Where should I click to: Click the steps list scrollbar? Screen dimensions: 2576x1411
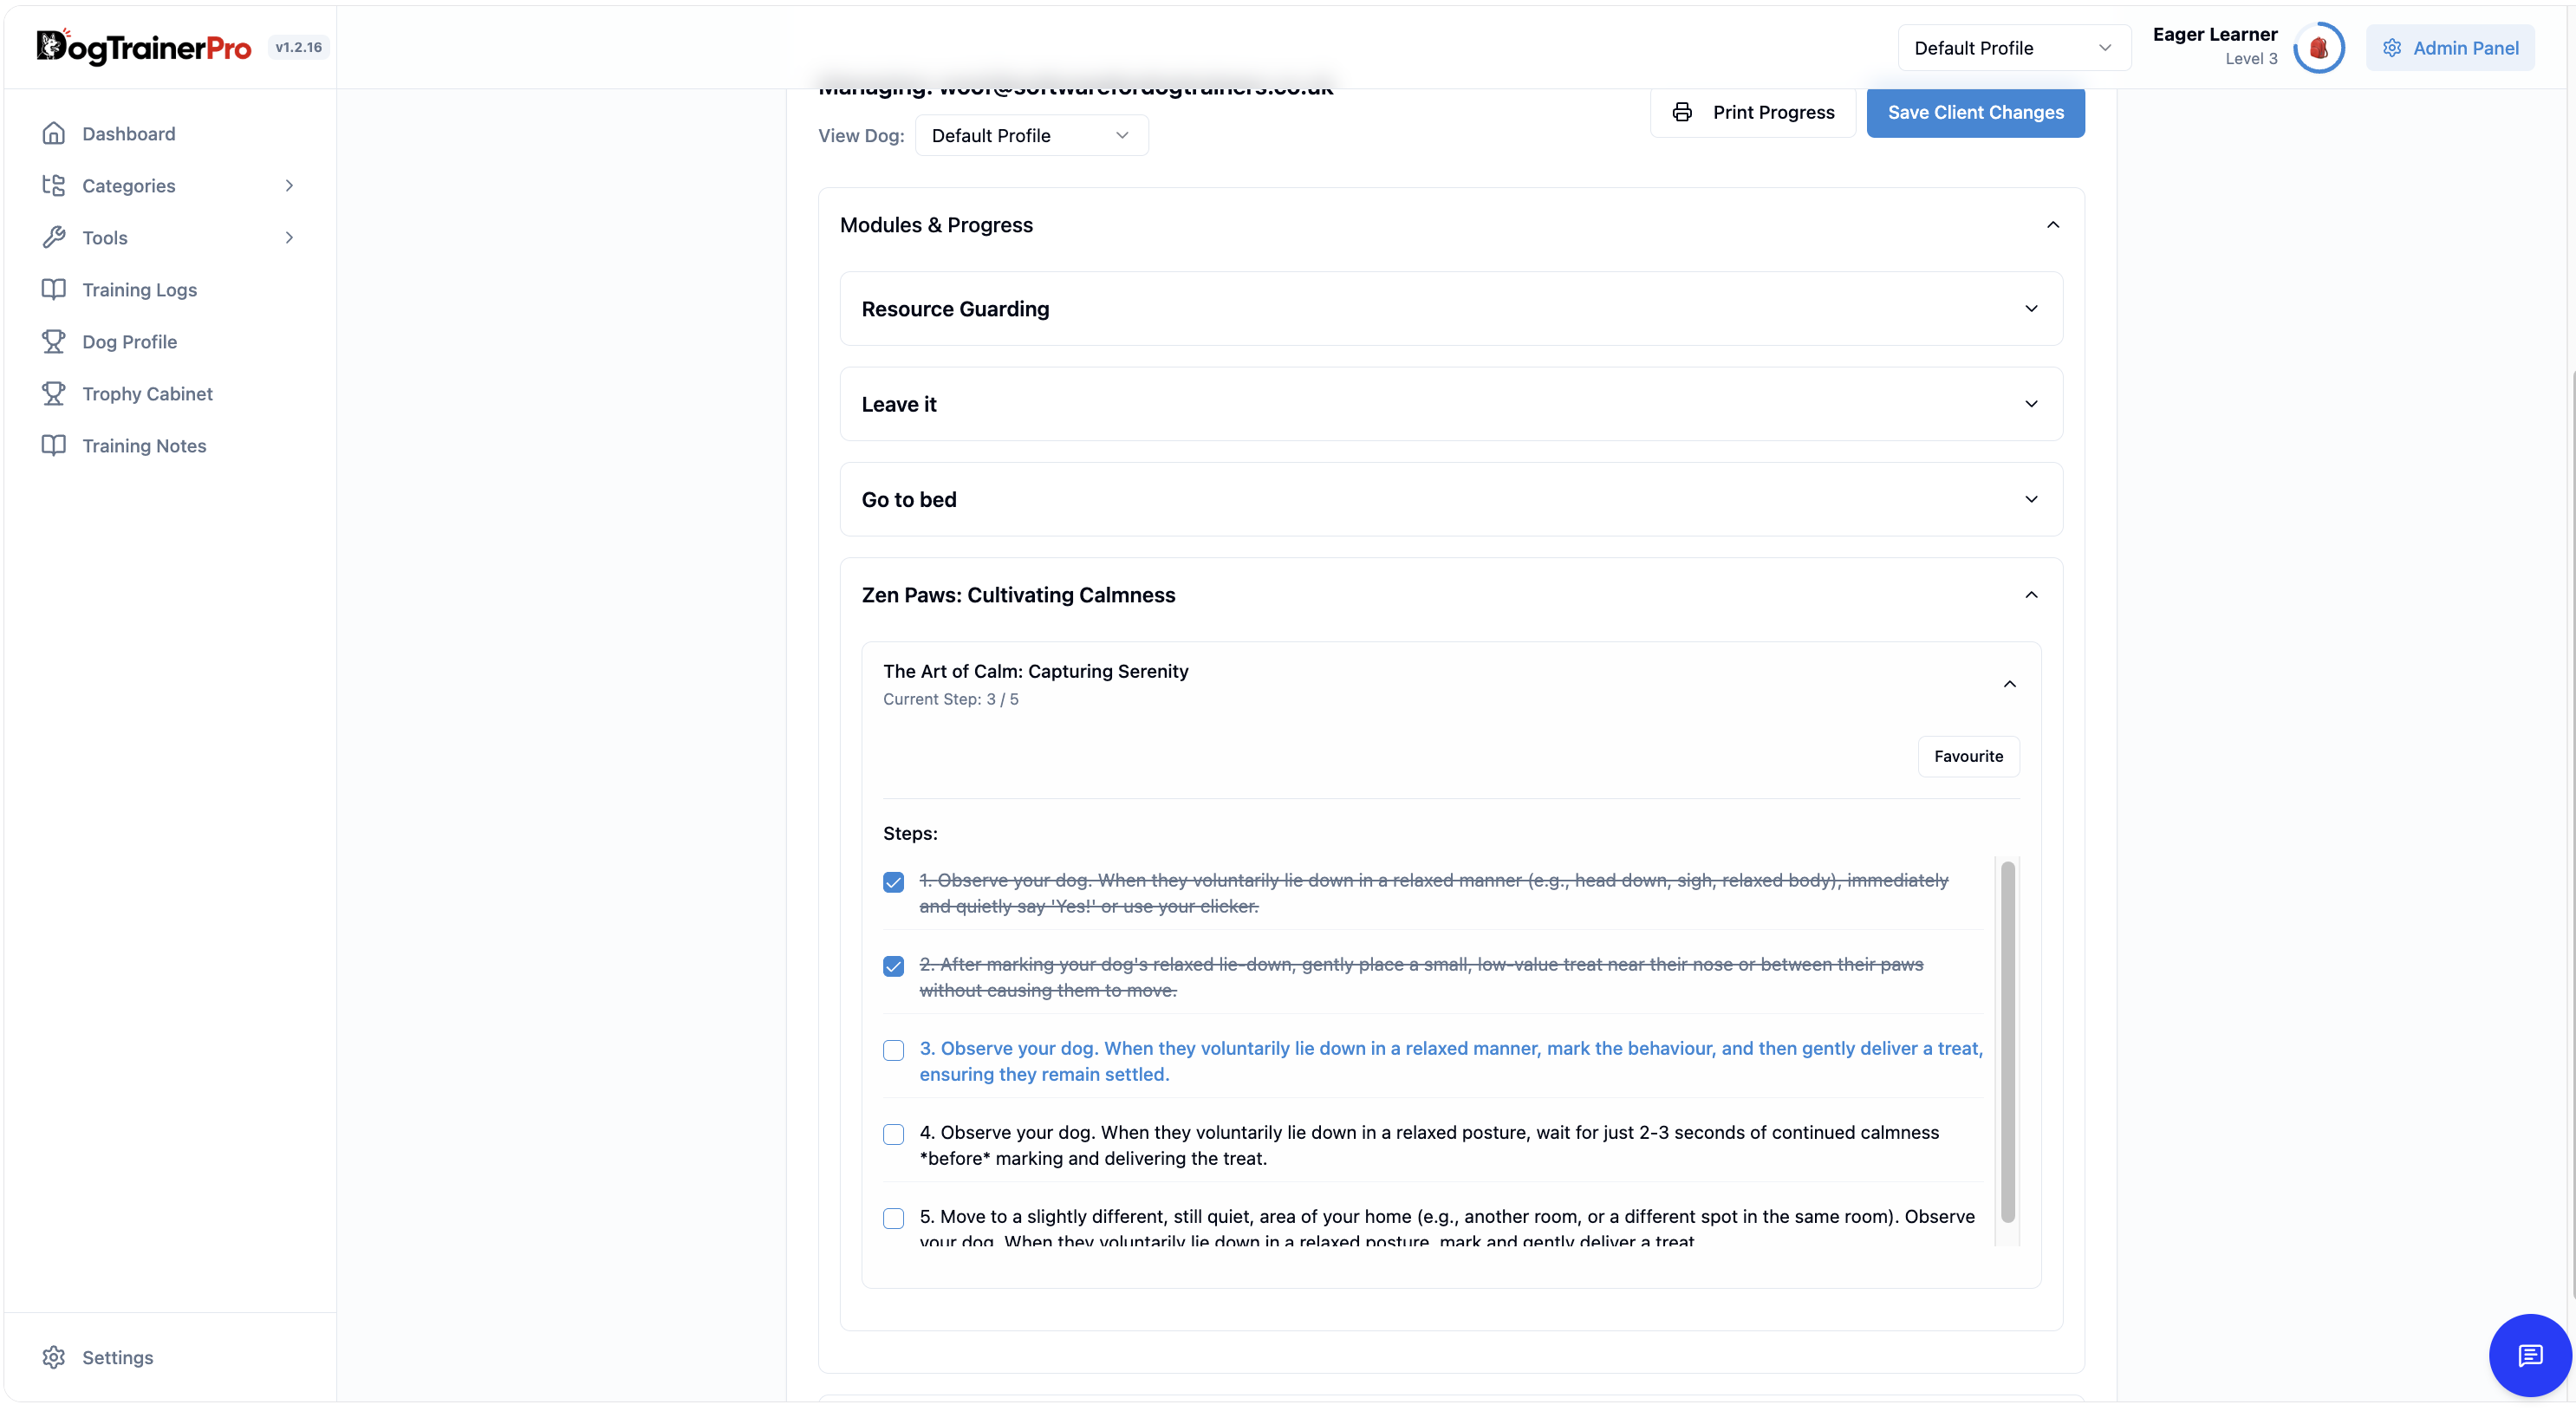click(x=2007, y=1042)
